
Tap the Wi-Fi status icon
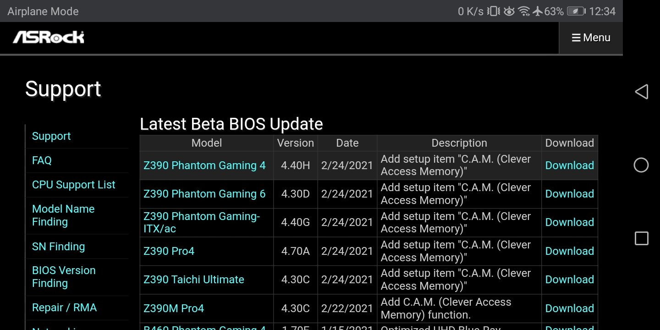(524, 11)
